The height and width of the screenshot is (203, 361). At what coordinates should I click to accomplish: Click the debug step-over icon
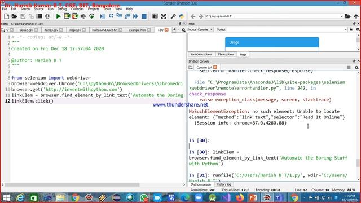click(111, 16)
